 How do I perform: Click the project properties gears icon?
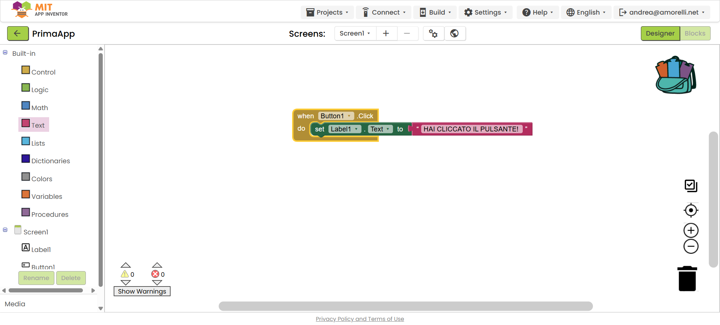[433, 34]
